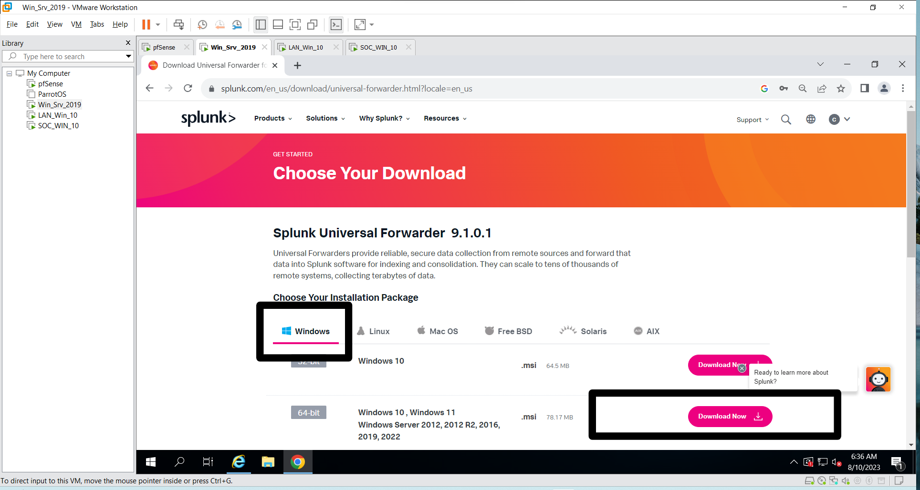
Task: Toggle the thumbnail bar view icon
Action: [x=278, y=24]
